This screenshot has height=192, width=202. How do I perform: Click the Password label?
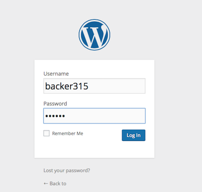point(55,104)
